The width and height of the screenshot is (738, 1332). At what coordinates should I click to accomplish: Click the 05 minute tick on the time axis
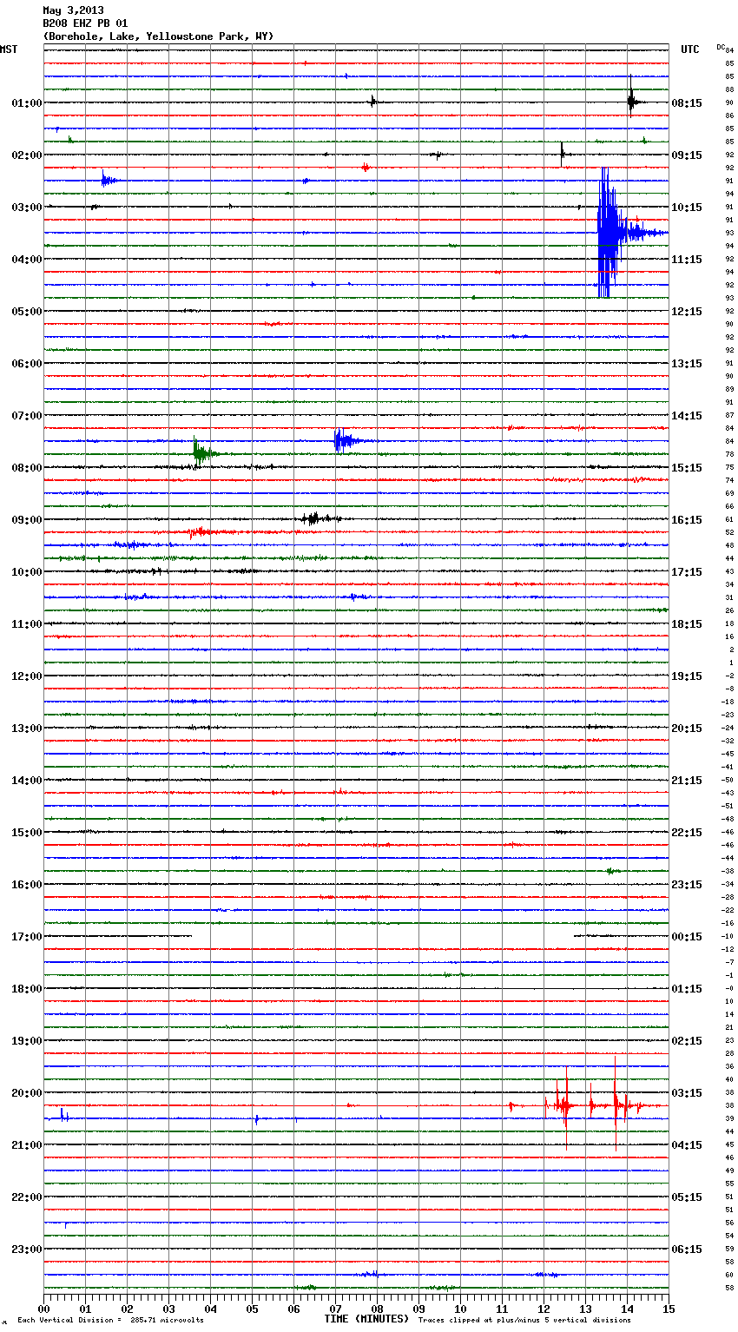252,1309
